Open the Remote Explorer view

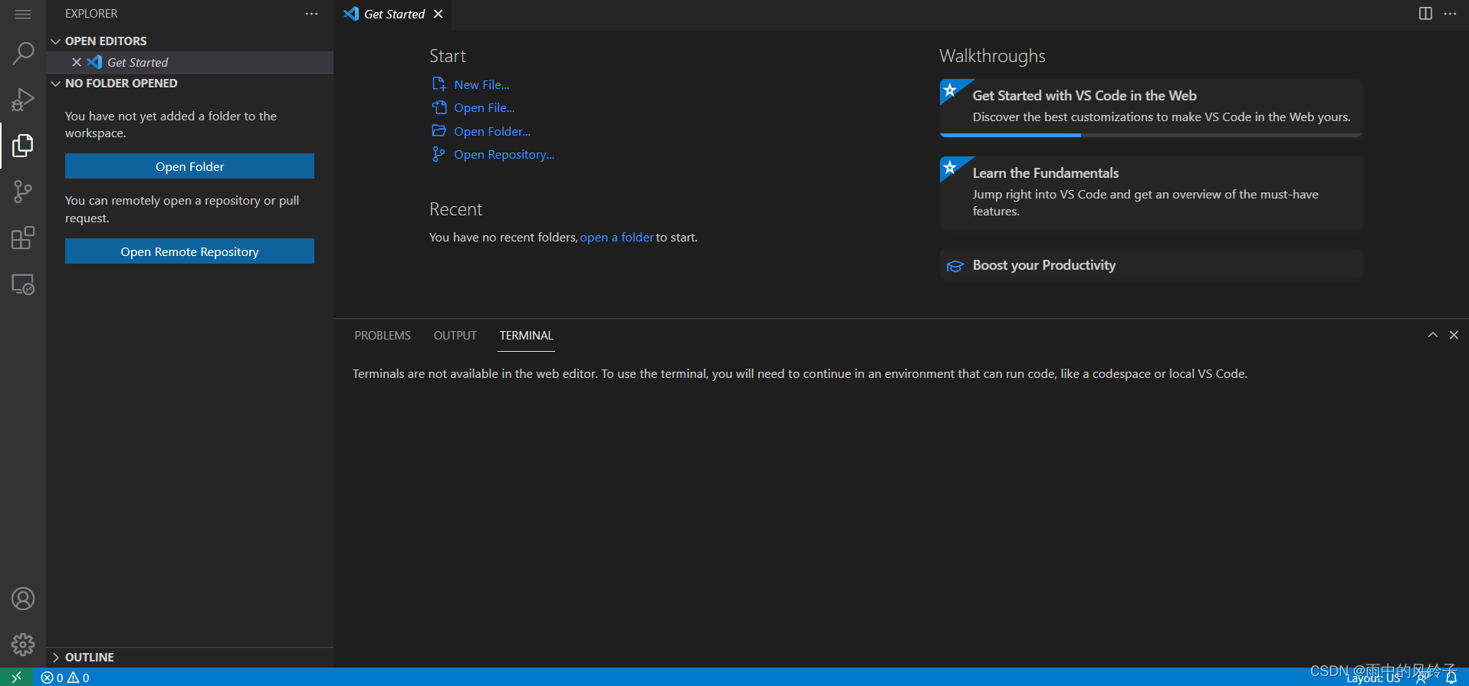click(x=23, y=284)
